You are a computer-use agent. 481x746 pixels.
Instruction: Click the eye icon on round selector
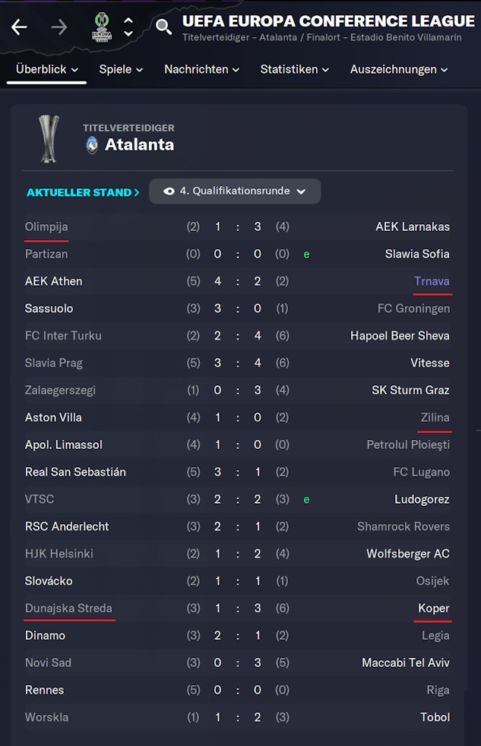click(169, 191)
